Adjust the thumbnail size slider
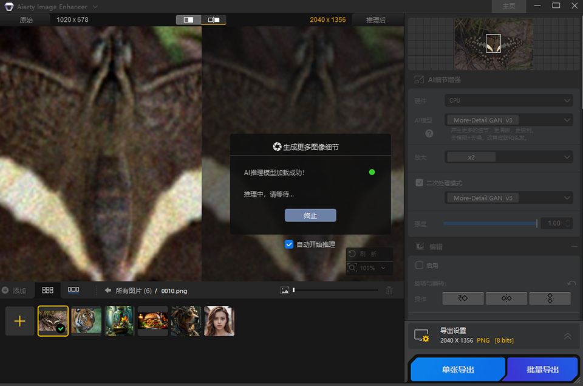Viewport: 583px width, 386px height. 335,290
